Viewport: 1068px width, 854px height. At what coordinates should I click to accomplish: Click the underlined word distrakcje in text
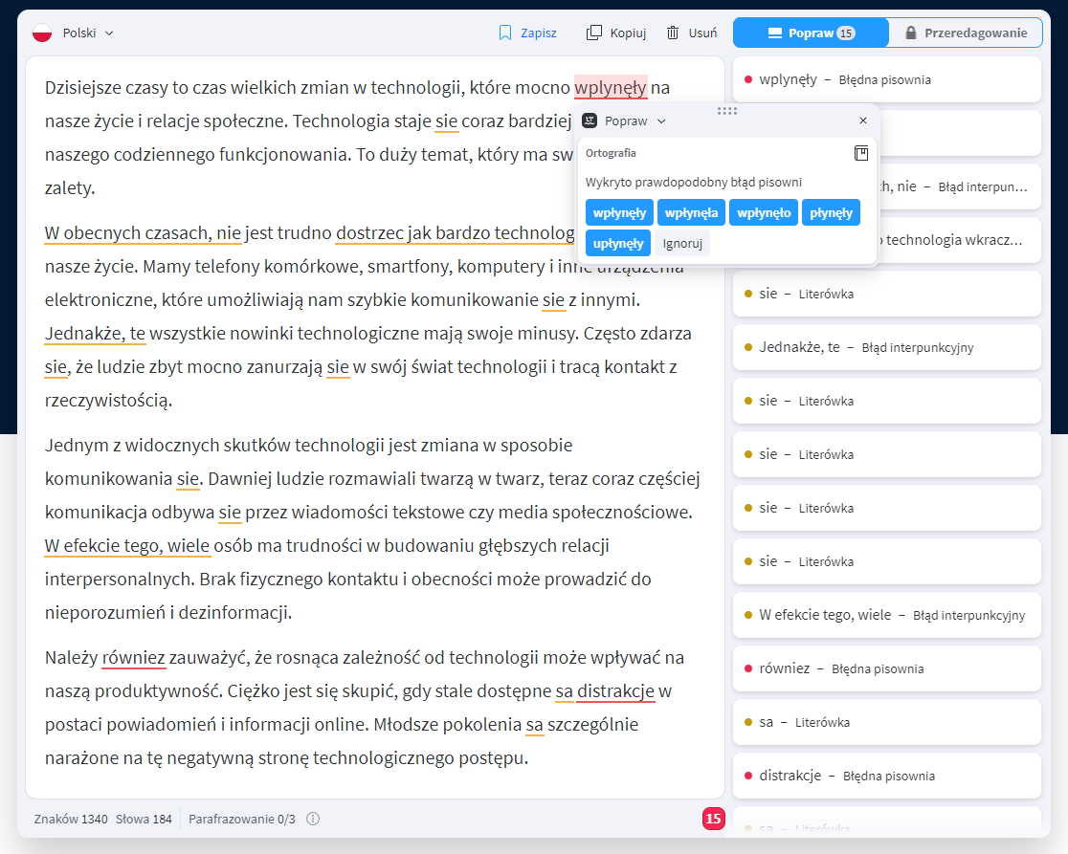pyautogui.click(x=615, y=691)
